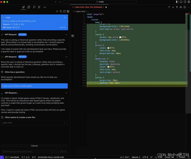The height and width of the screenshot is (159, 191).
Task: Click 'I want you to build a snake game' message
Action: [x=34, y=86]
